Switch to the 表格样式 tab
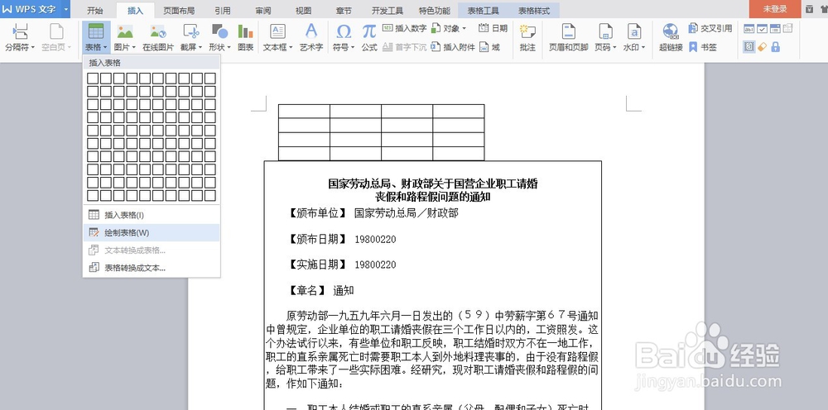This screenshot has height=410, width=828. (x=534, y=11)
